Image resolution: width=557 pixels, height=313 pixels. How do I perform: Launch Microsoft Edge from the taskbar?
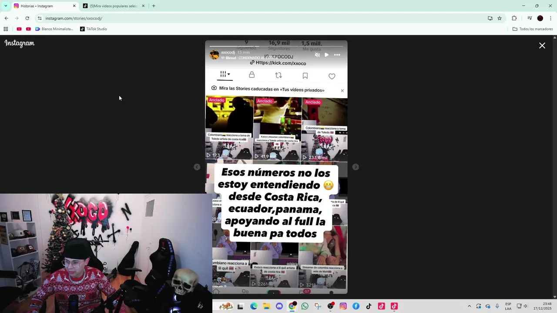[x=254, y=306]
